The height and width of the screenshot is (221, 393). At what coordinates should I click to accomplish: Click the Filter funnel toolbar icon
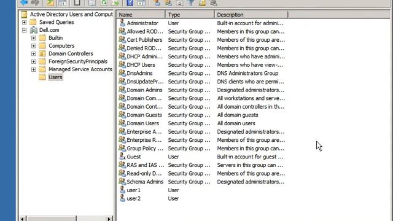point(191,2)
